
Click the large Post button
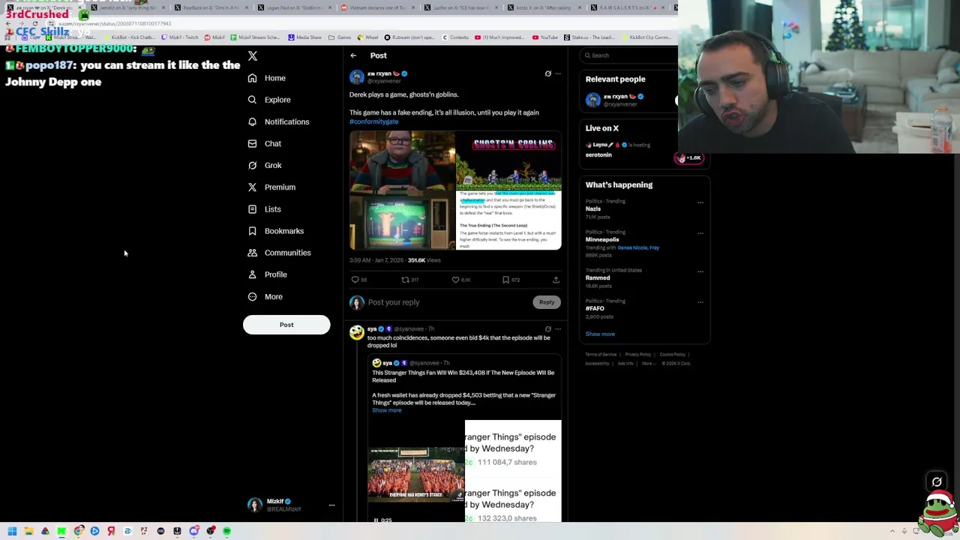point(286,325)
